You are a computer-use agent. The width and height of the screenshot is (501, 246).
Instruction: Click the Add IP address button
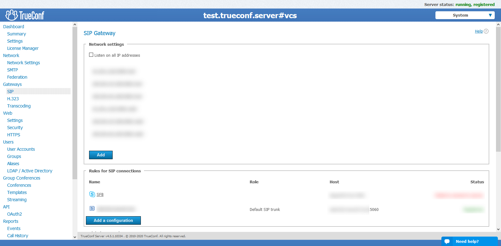[x=101, y=155]
